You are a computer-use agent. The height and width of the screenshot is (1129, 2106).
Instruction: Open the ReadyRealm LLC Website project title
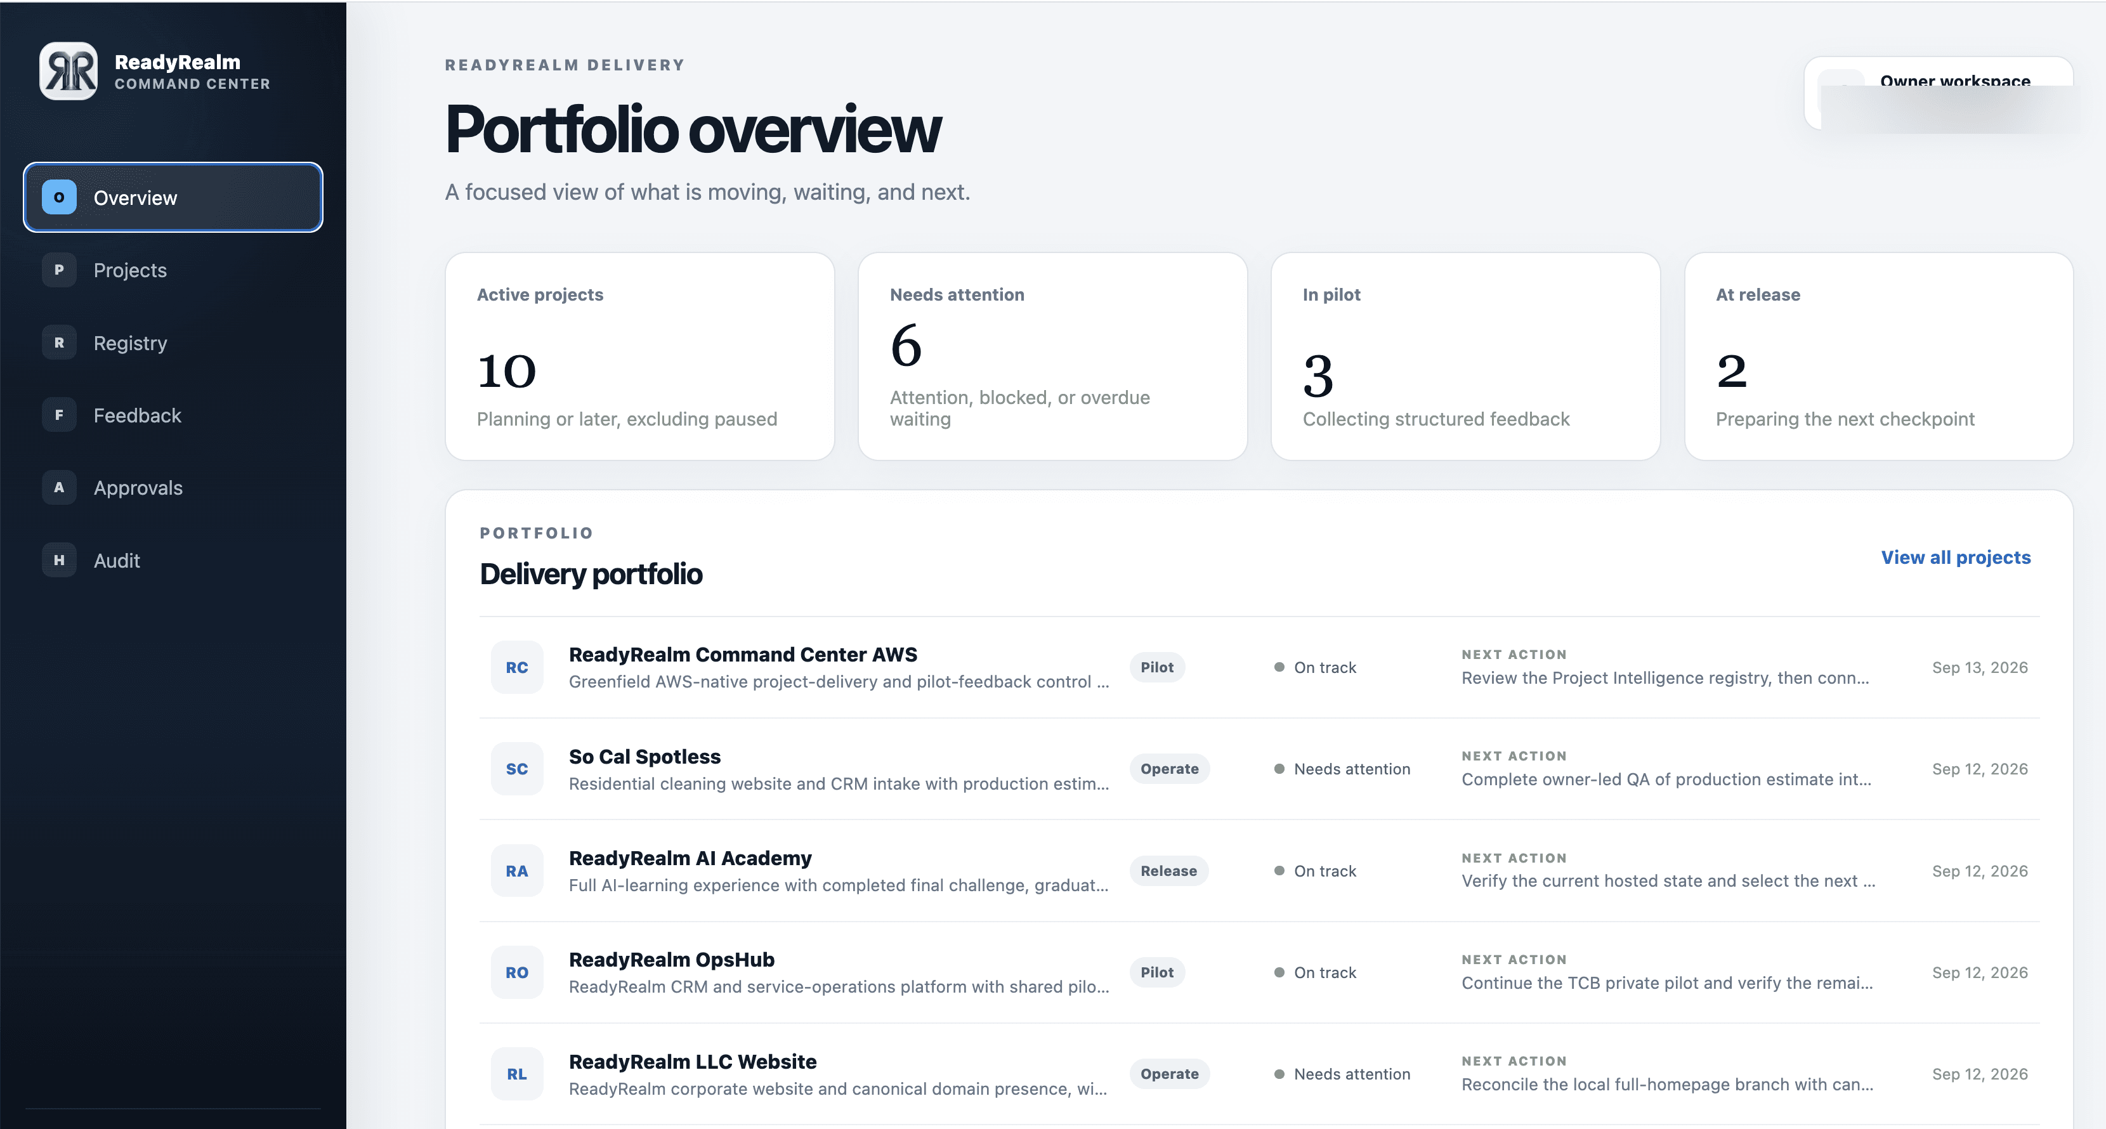(693, 1061)
